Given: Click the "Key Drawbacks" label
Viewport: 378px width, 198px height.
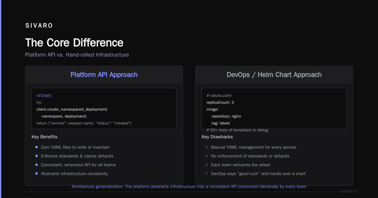Looking at the screenshot, I should [217, 137].
